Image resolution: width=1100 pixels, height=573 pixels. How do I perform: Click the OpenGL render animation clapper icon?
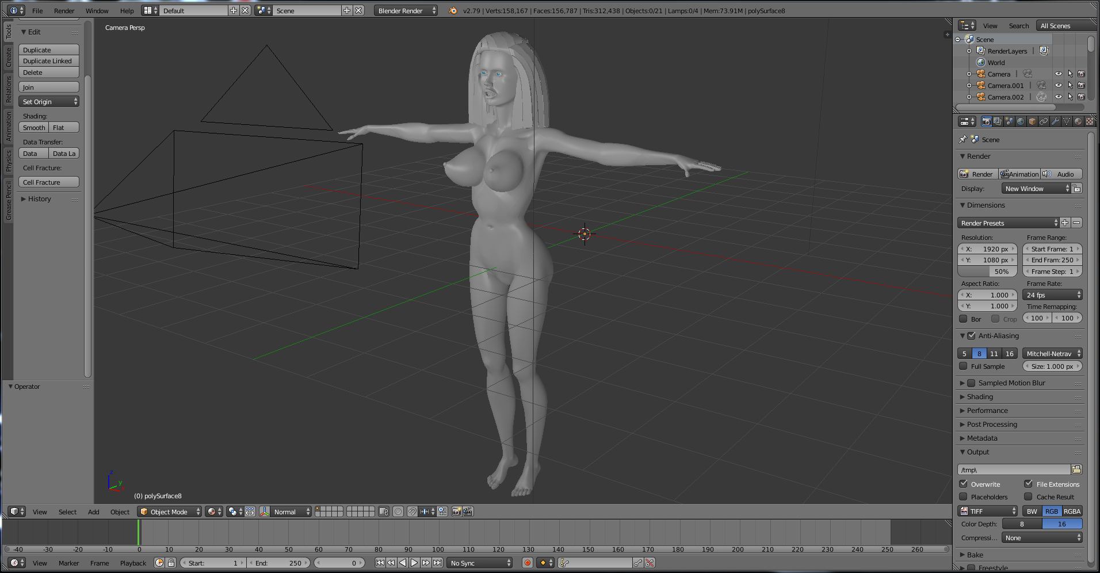(468, 511)
